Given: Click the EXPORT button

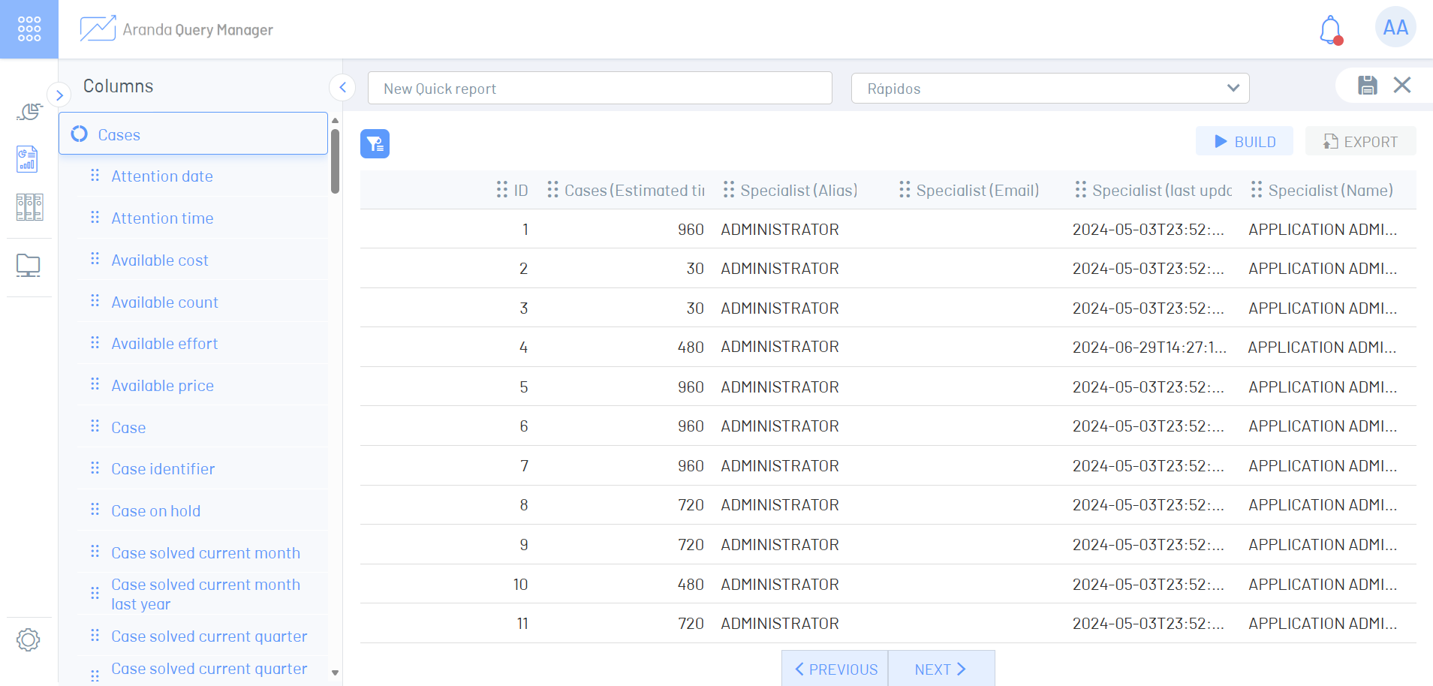Looking at the screenshot, I should tap(1360, 142).
